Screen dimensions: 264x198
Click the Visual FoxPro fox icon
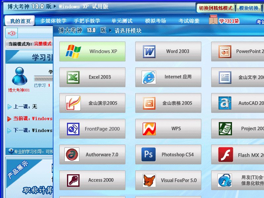(149, 180)
